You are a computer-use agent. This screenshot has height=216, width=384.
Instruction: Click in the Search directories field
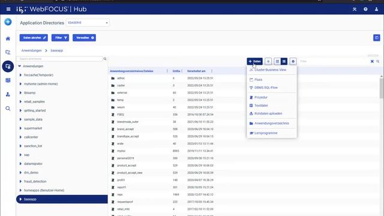(x=60, y=59)
